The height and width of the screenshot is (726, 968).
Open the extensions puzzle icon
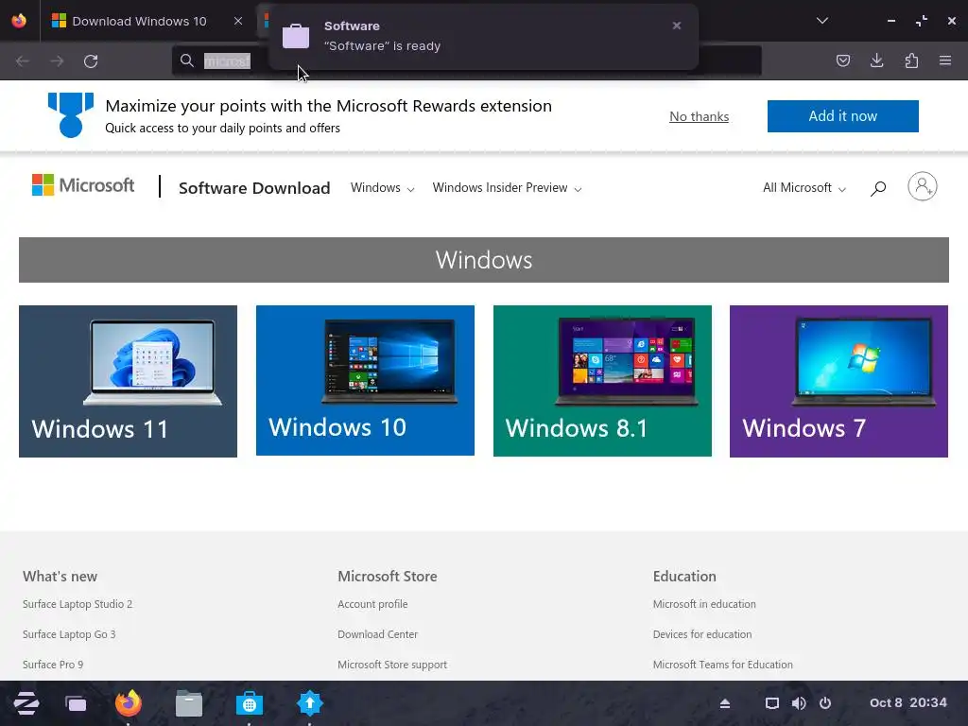911,60
